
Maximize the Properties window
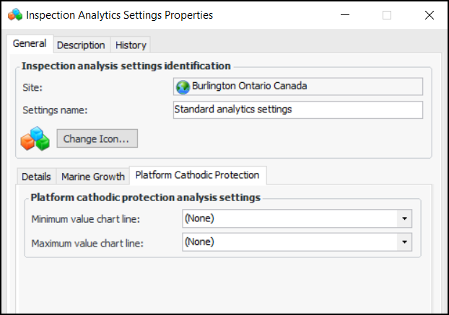387,14
